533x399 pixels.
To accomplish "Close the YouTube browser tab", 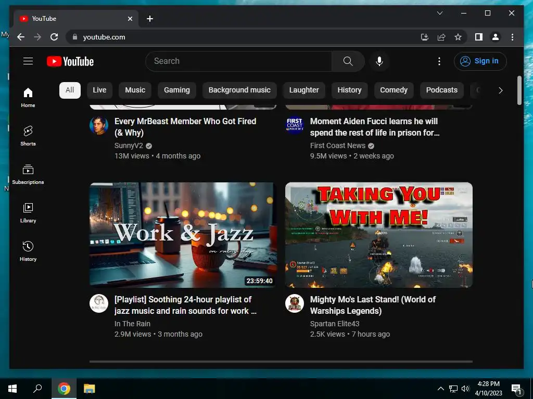I will (x=130, y=19).
